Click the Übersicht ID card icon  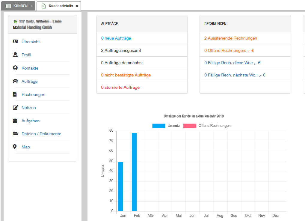pos(15,42)
